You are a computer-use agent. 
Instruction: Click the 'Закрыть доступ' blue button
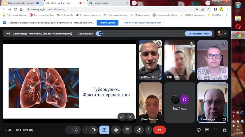[107, 23]
